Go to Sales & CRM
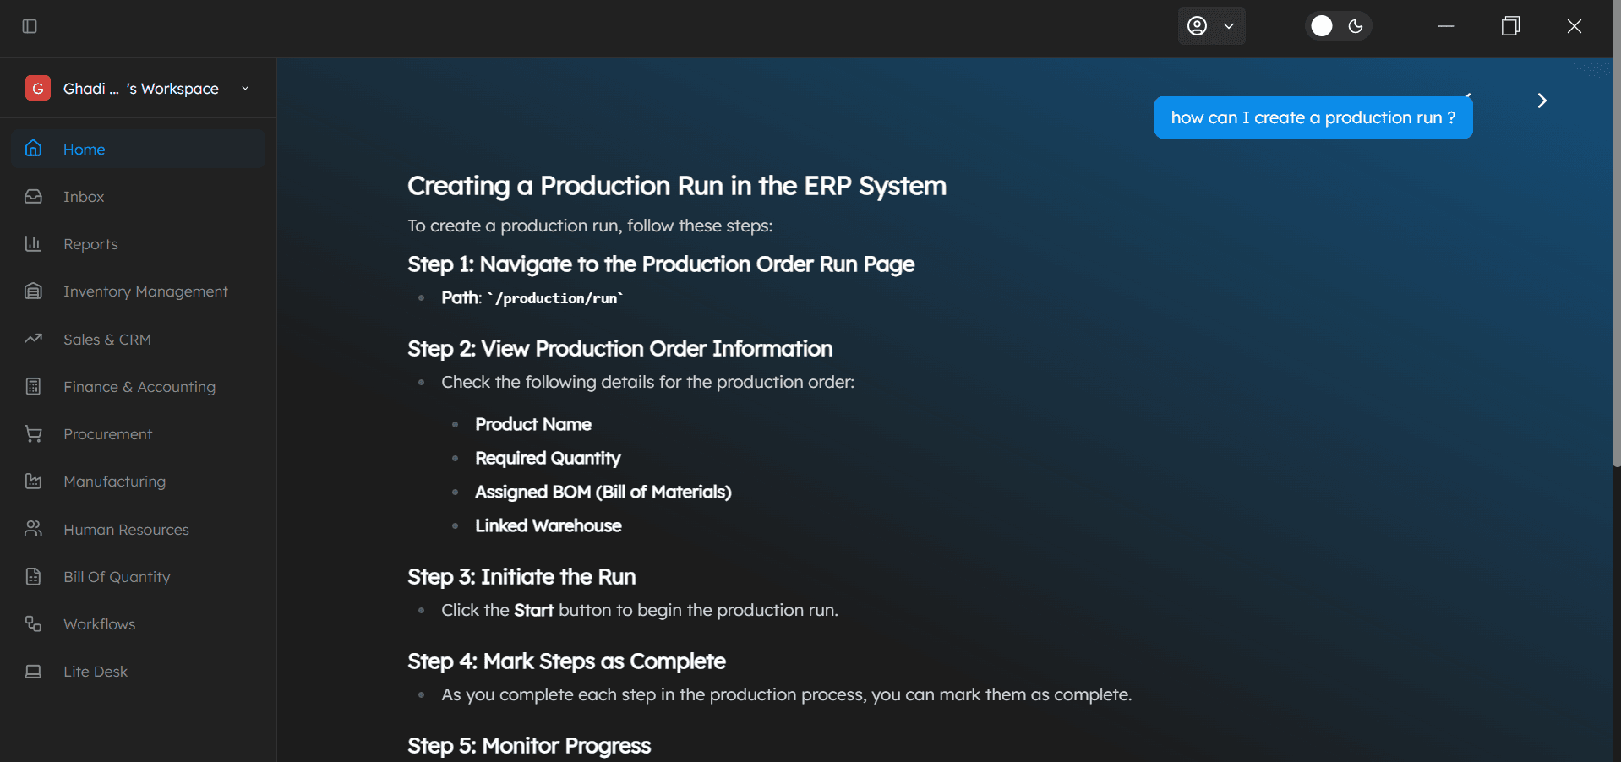The image size is (1621, 762). (x=109, y=339)
